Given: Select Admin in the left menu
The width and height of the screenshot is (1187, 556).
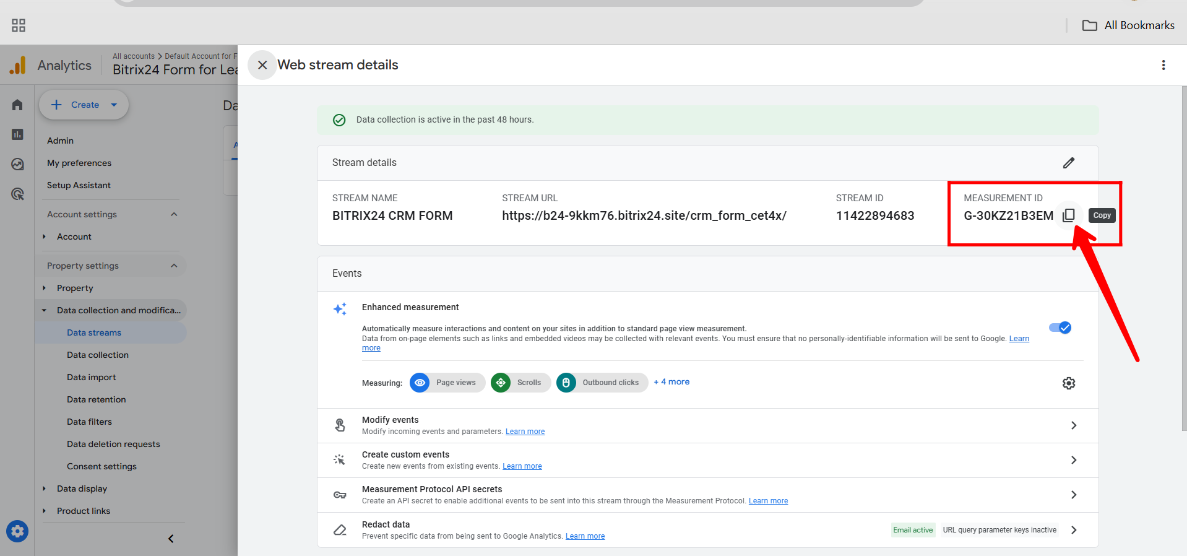Looking at the screenshot, I should click(60, 141).
